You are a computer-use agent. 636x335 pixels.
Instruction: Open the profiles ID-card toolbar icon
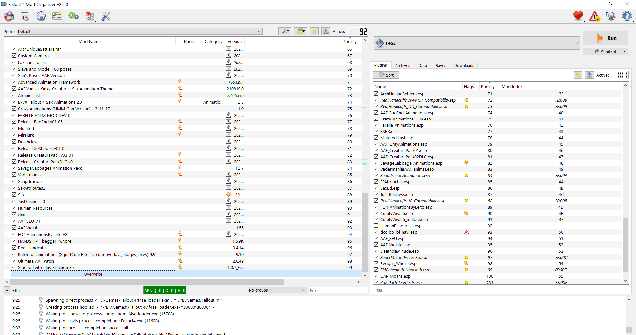57,16
